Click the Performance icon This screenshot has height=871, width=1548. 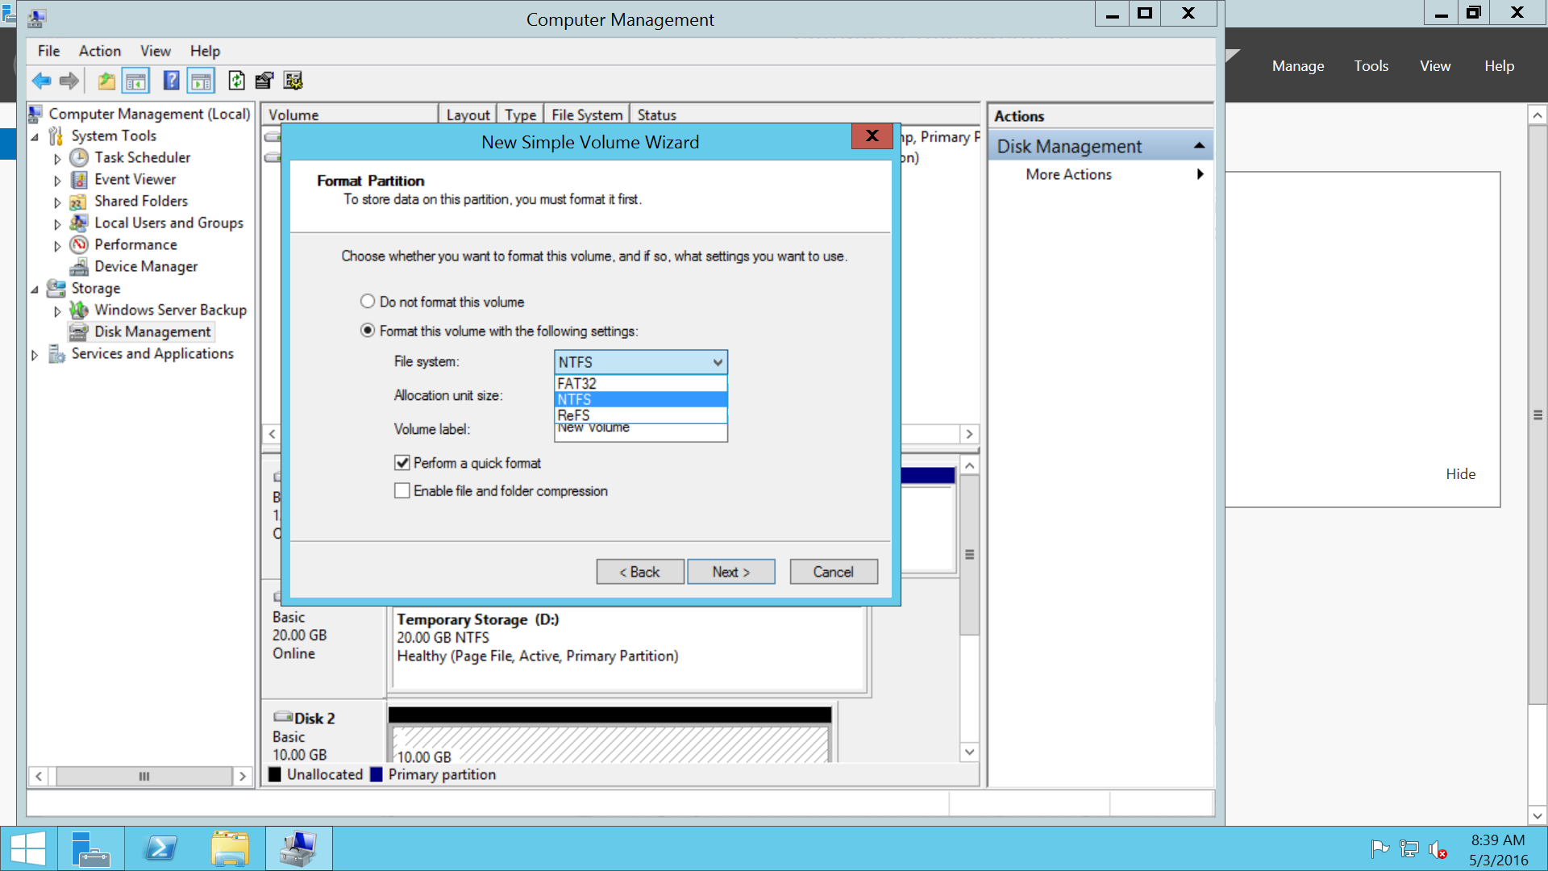pos(79,244)
